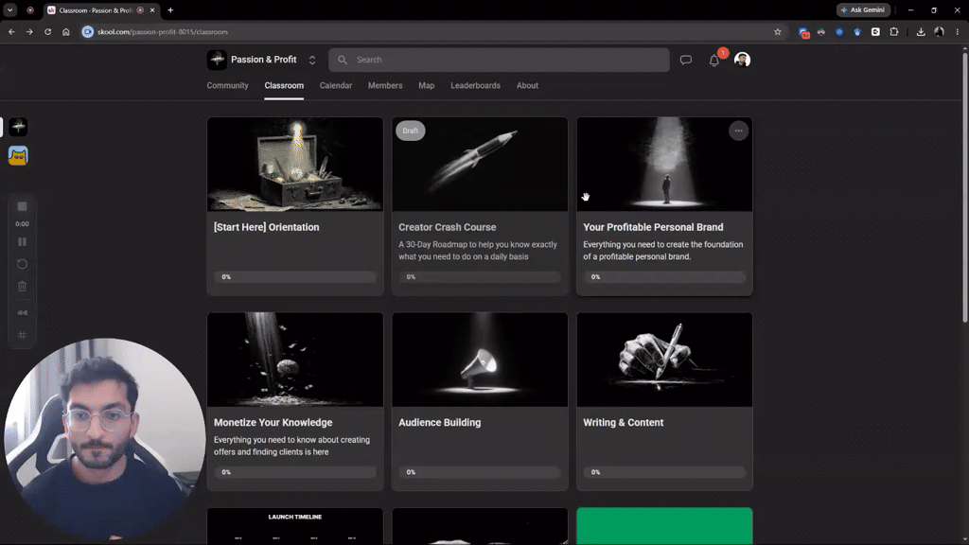Open the chat messages icon
The height and width of the screenshot is (545, 969).
coord(686,60)
